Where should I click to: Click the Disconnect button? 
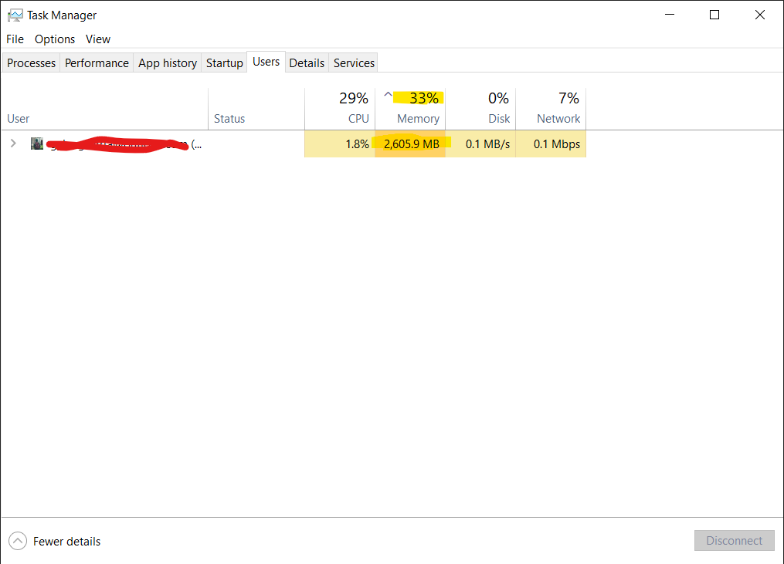734,540
